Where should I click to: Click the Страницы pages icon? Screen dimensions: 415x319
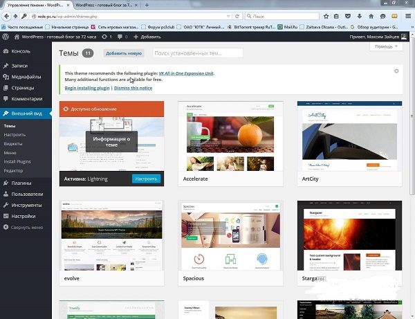pos(6,88)
